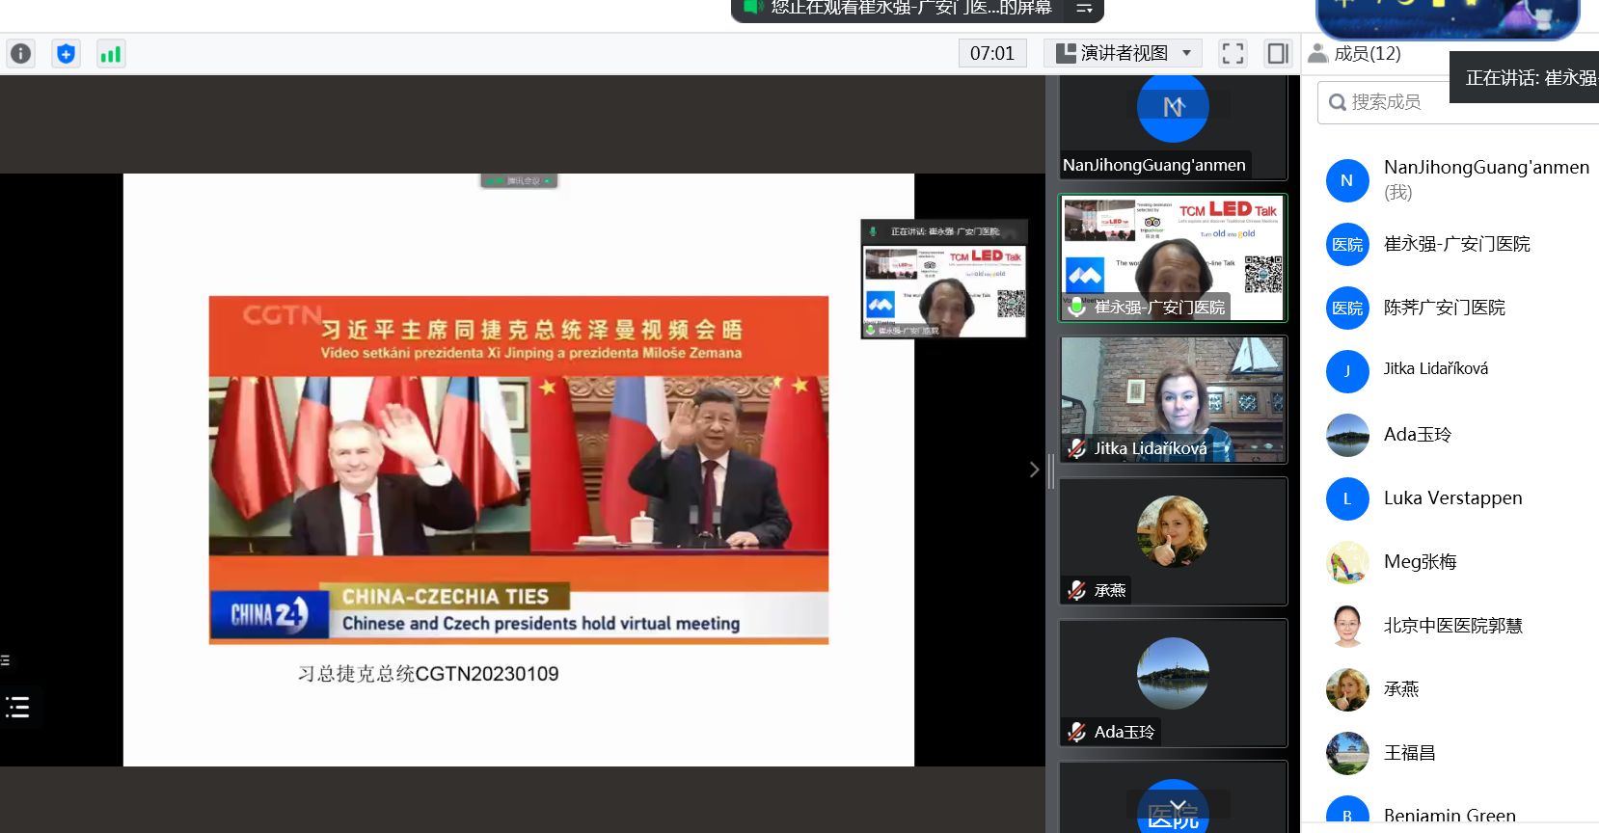Viewport: 1599px width, 833px height.
Task: Open NanJihongGuang'anmen video tile
Action: [x=1173, y=127]
